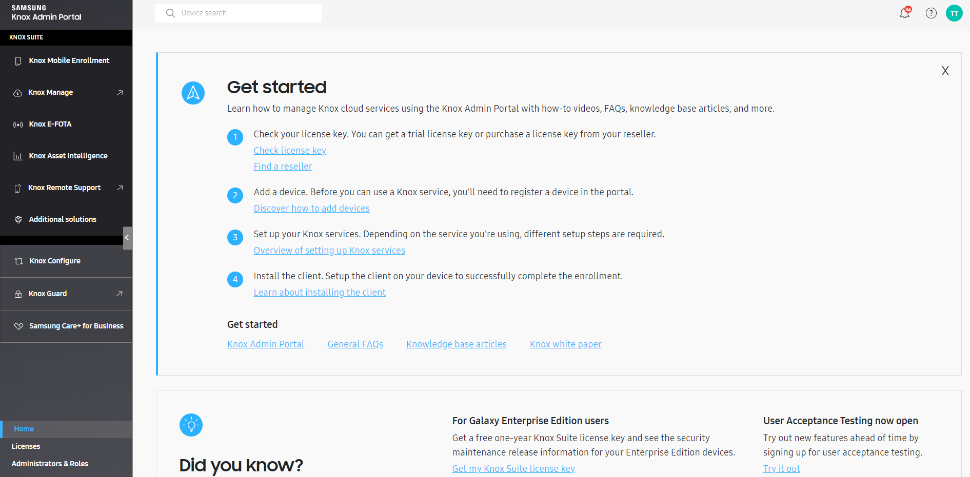Click the Knox Mobile Enrollment phone icon
The height and width of the screenshot is (477, 970).
18,61
